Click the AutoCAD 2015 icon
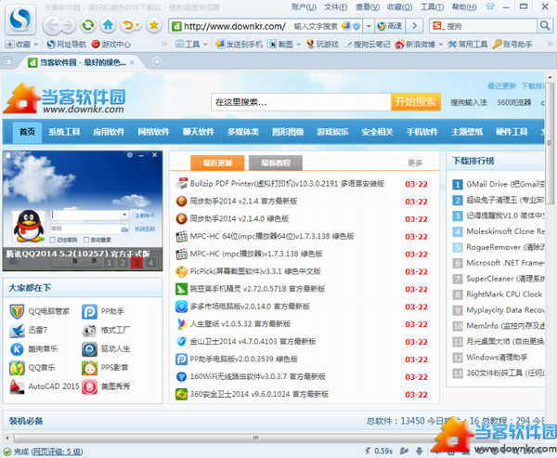Image resolution: width=557 pixels, height=458 pixels. [17, 386]
